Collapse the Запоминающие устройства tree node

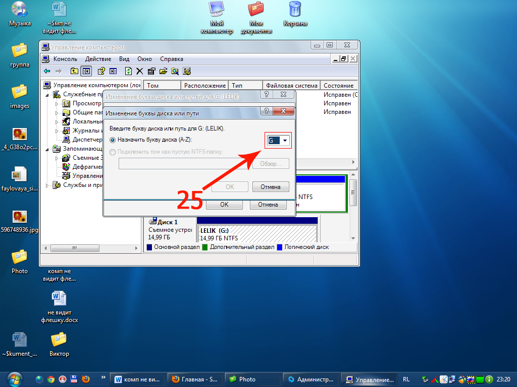47,149
